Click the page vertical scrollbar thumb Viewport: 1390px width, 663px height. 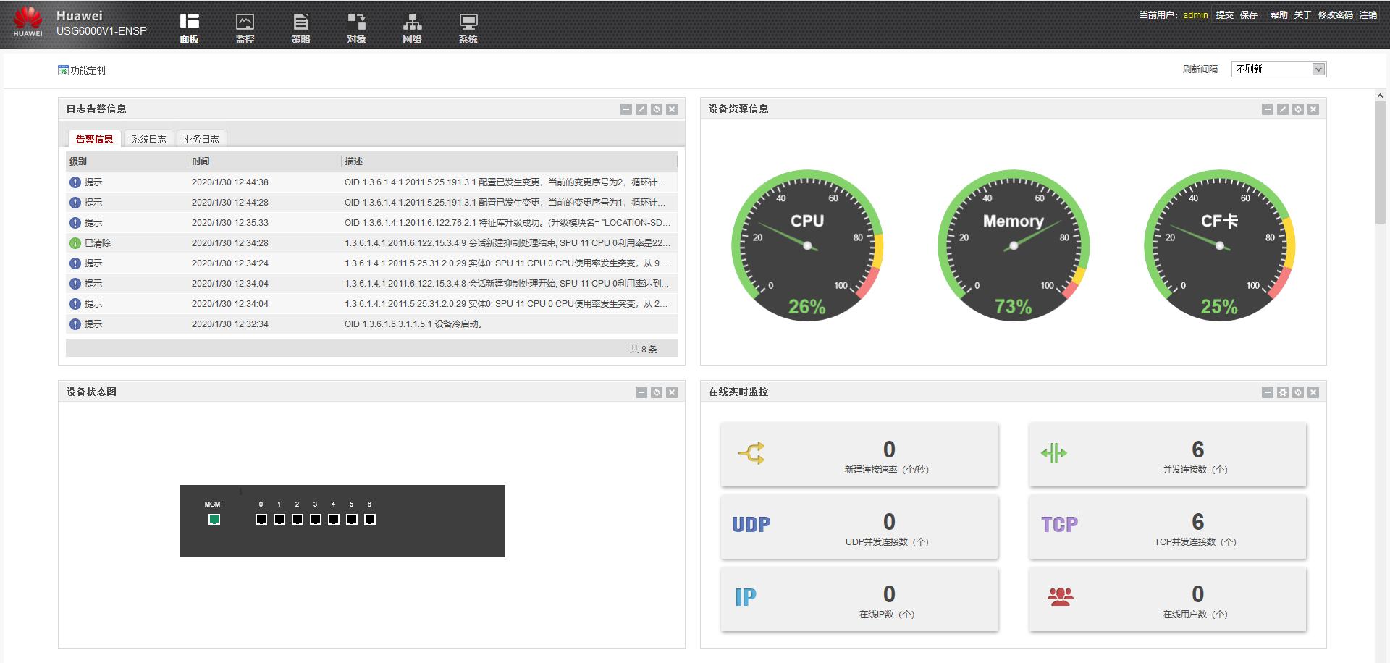click(1380, 163)
